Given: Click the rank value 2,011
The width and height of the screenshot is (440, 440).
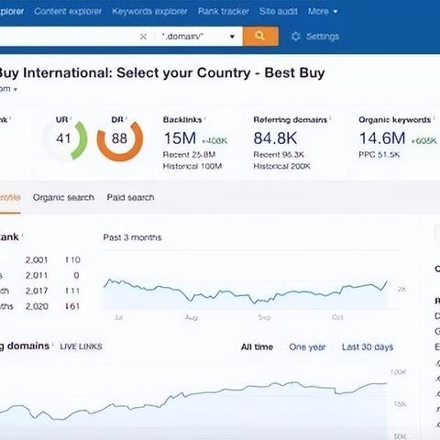Looking at the screenshot, I should pyautogui.click(x=37, y=275).
